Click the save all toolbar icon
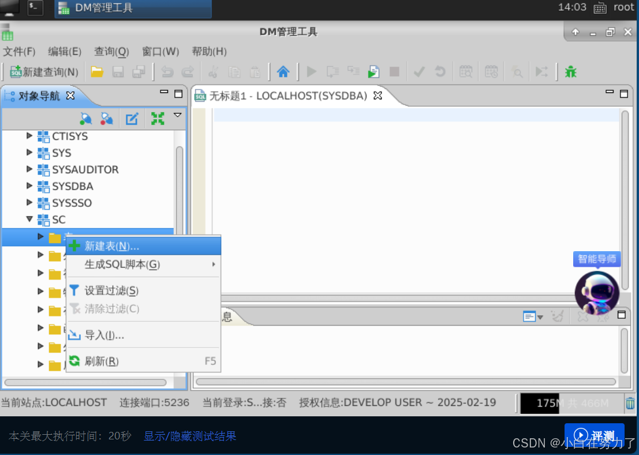 tap(139, 72)
